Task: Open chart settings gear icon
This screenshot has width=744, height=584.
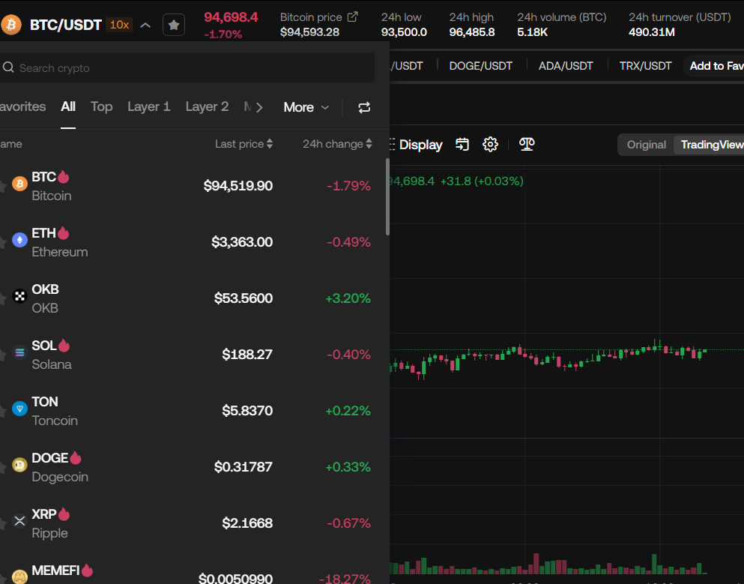Action: [x=490, y=144]
